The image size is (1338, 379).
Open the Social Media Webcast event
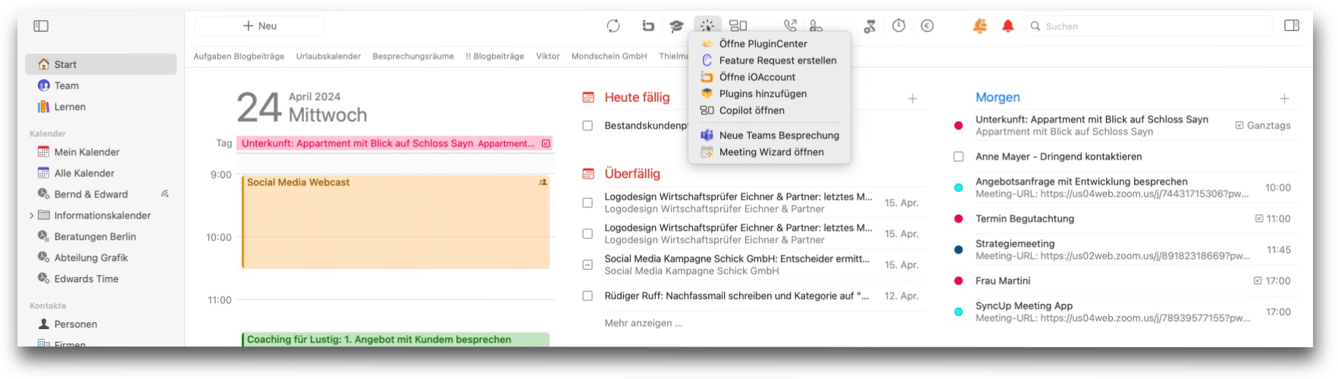396,222
